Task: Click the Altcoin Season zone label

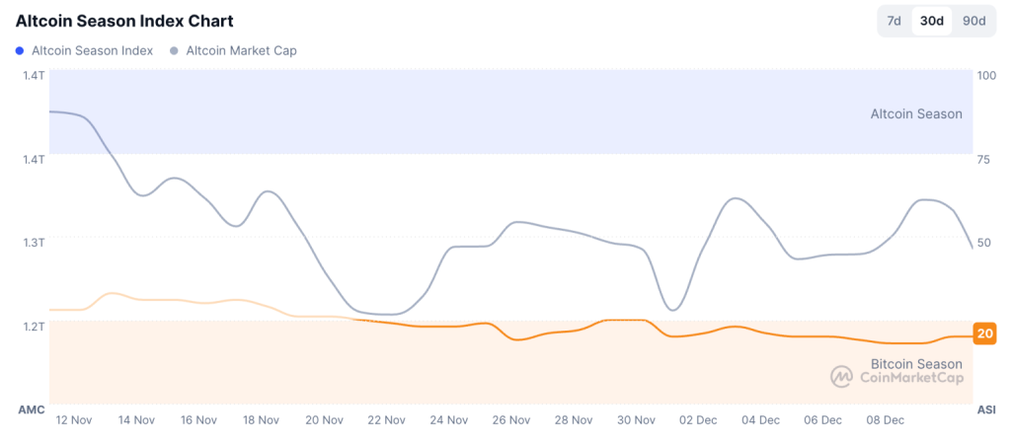Action: [916, 114]
